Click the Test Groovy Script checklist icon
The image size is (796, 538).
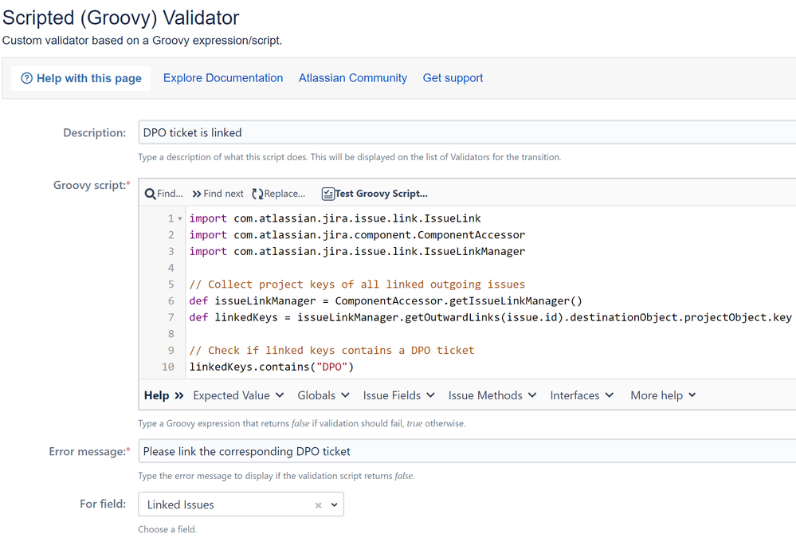(x=328, y=194)
